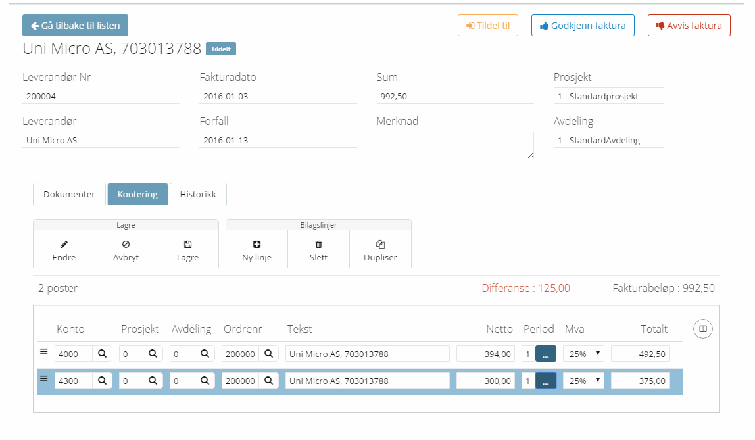Viewport: 755px width, 440px height.
Task: Click the Tildel til button
Action: point(487,26)
